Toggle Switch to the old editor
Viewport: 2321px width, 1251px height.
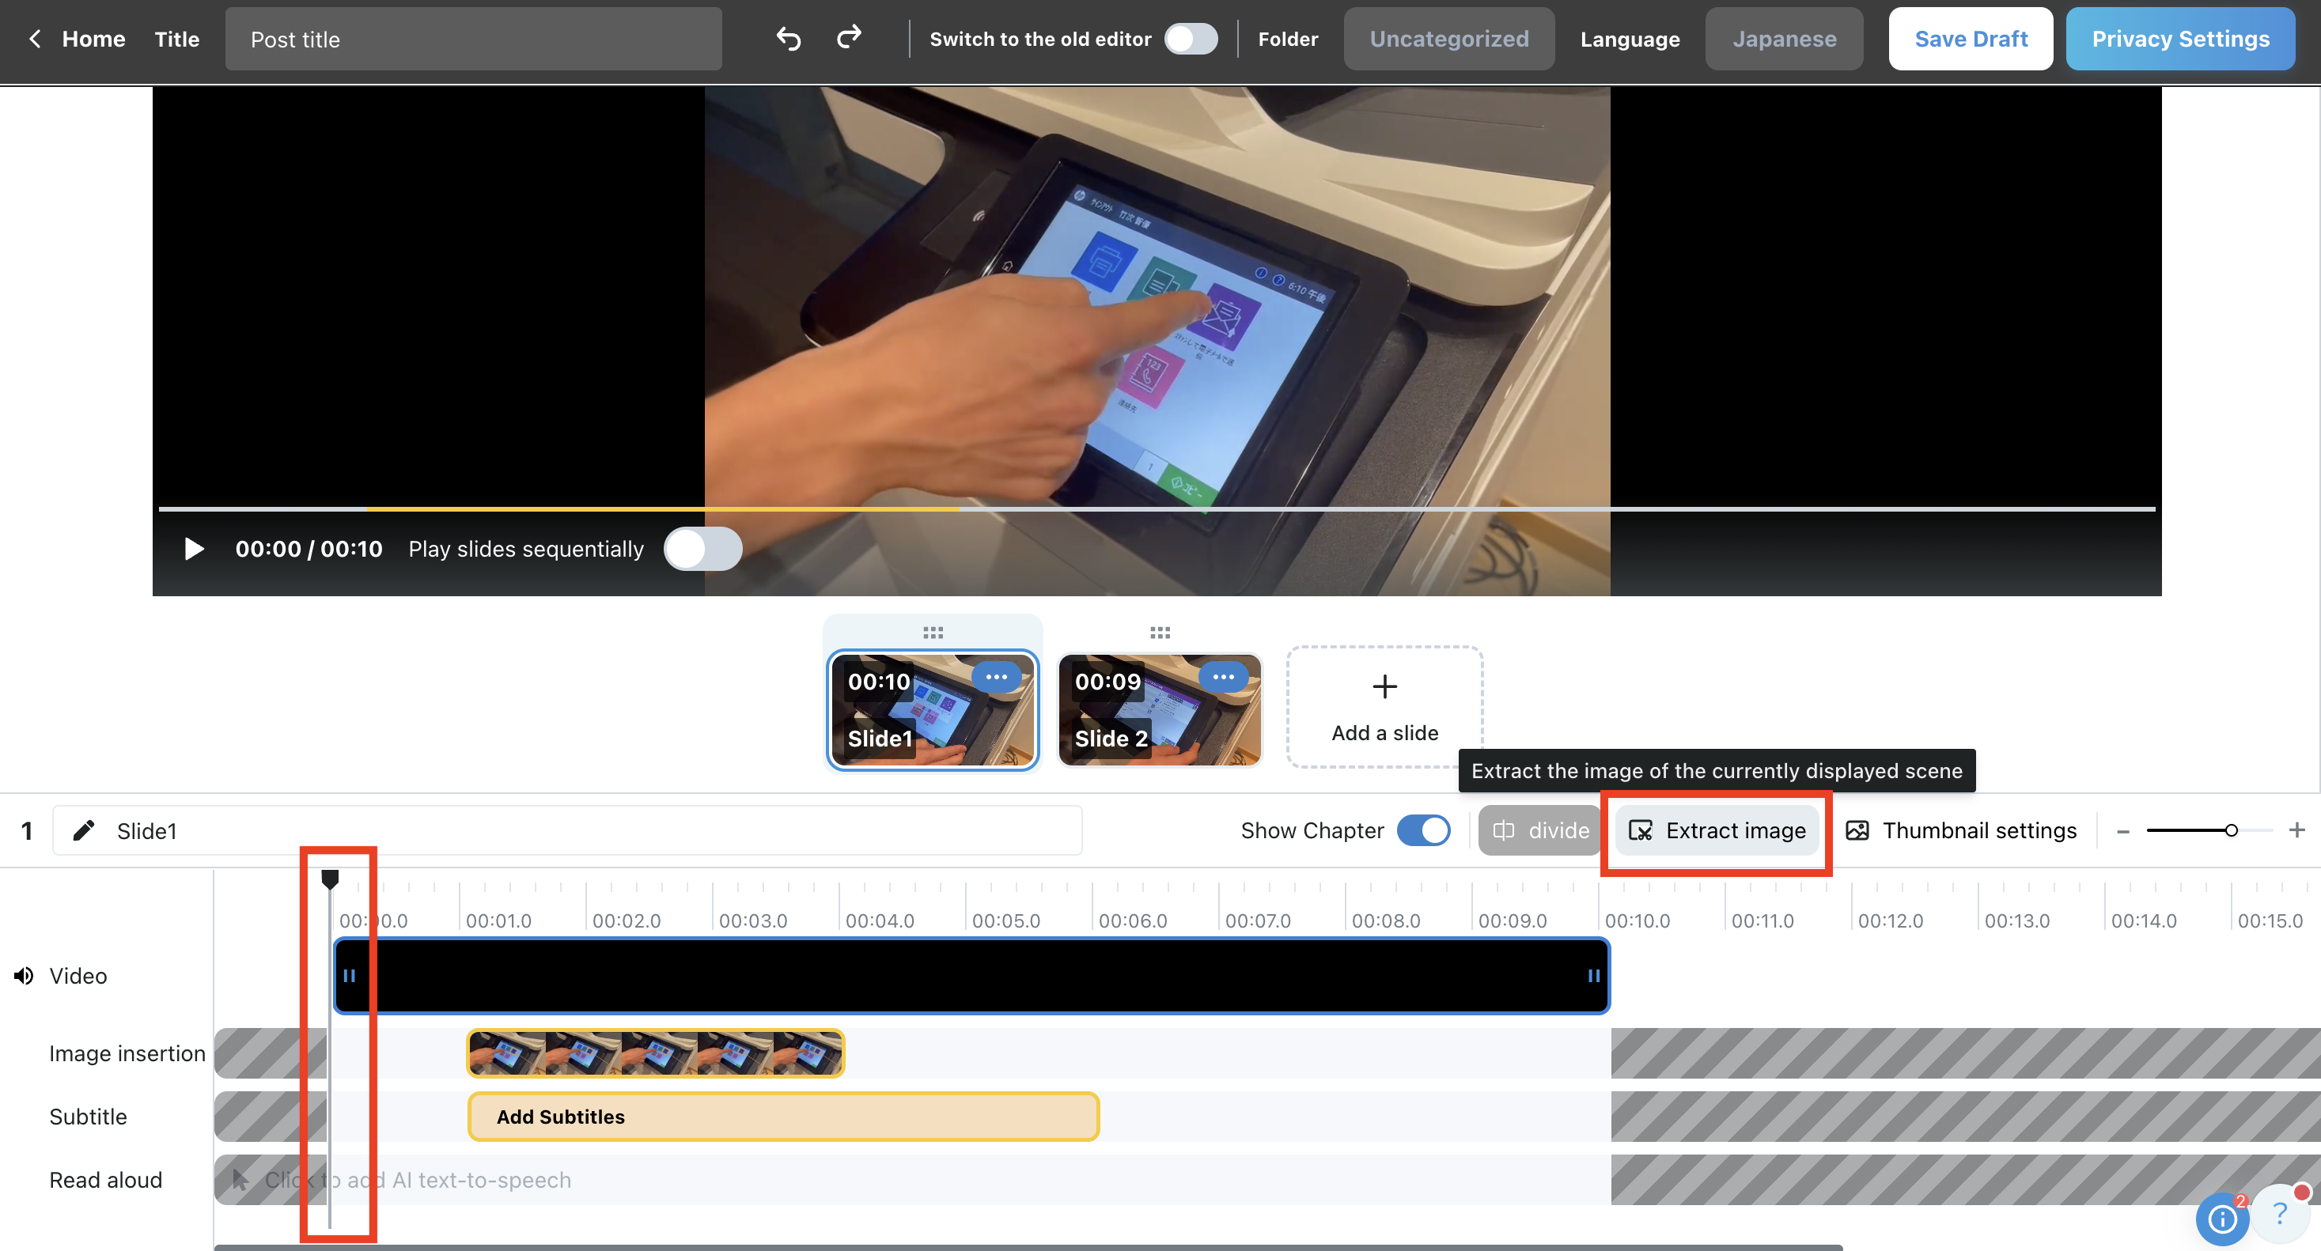click(1191, 39)
